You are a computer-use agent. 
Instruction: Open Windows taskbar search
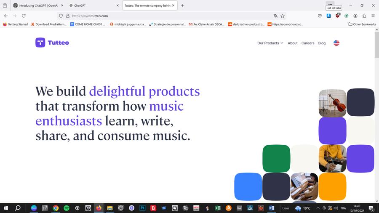18,208
